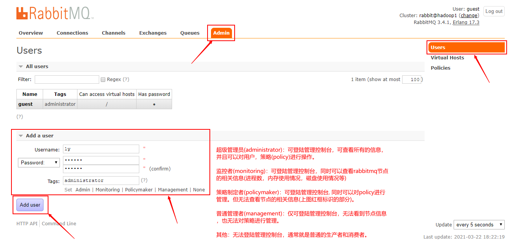Collapse the All users section

click(x=37, y=67)
